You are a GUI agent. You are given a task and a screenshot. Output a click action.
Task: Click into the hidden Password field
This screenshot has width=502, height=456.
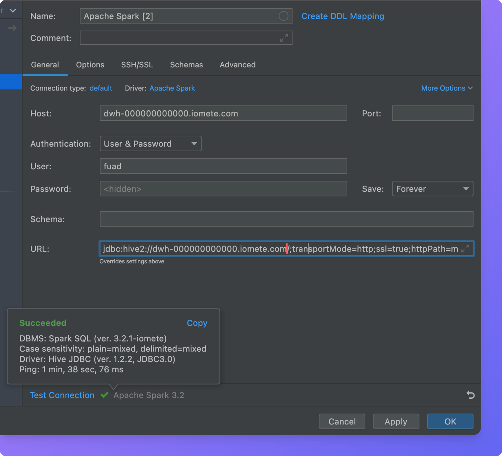(223, 189)
